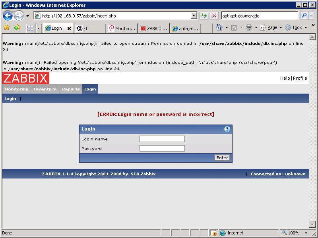Click the Password input field

[162, 148]
